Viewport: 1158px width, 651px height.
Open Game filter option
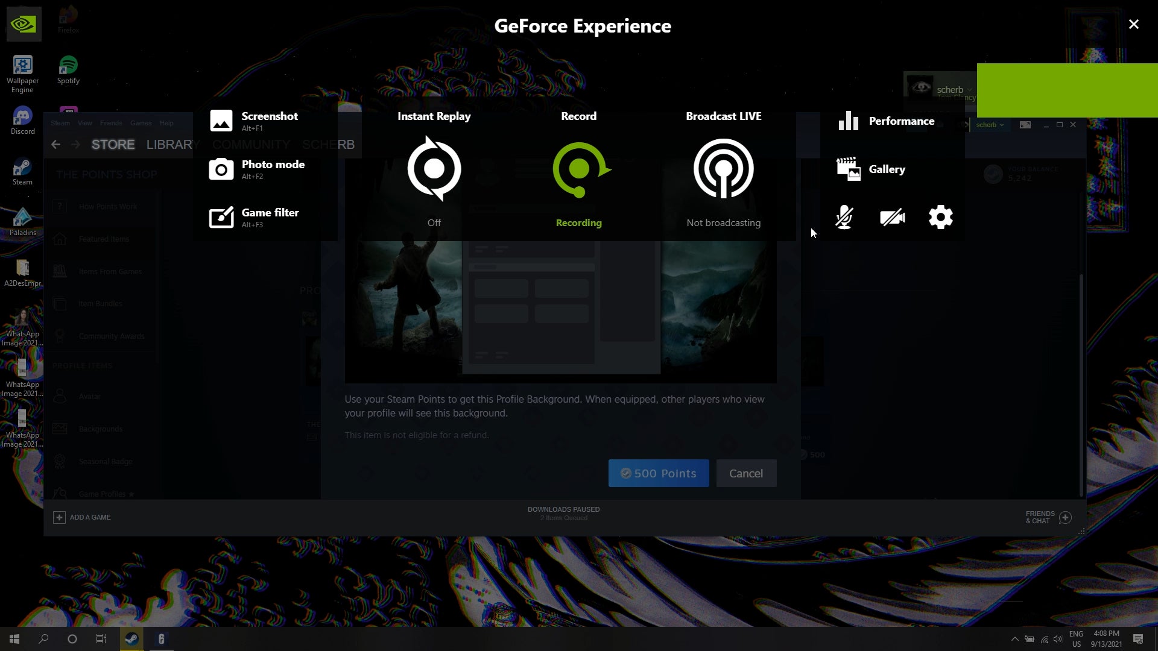point(253,217)
